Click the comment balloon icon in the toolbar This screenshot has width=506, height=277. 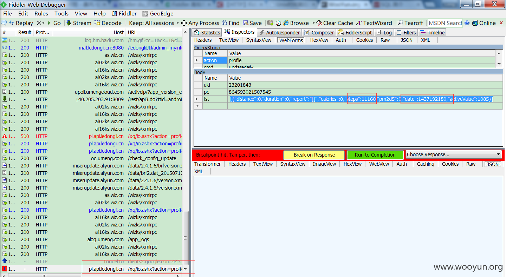(4, 23)
